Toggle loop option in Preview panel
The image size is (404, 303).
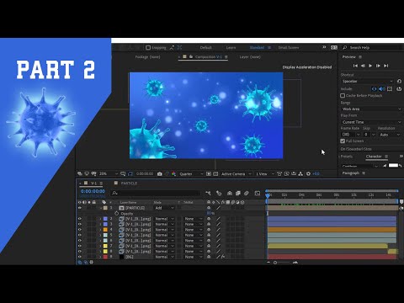point(399,89)
